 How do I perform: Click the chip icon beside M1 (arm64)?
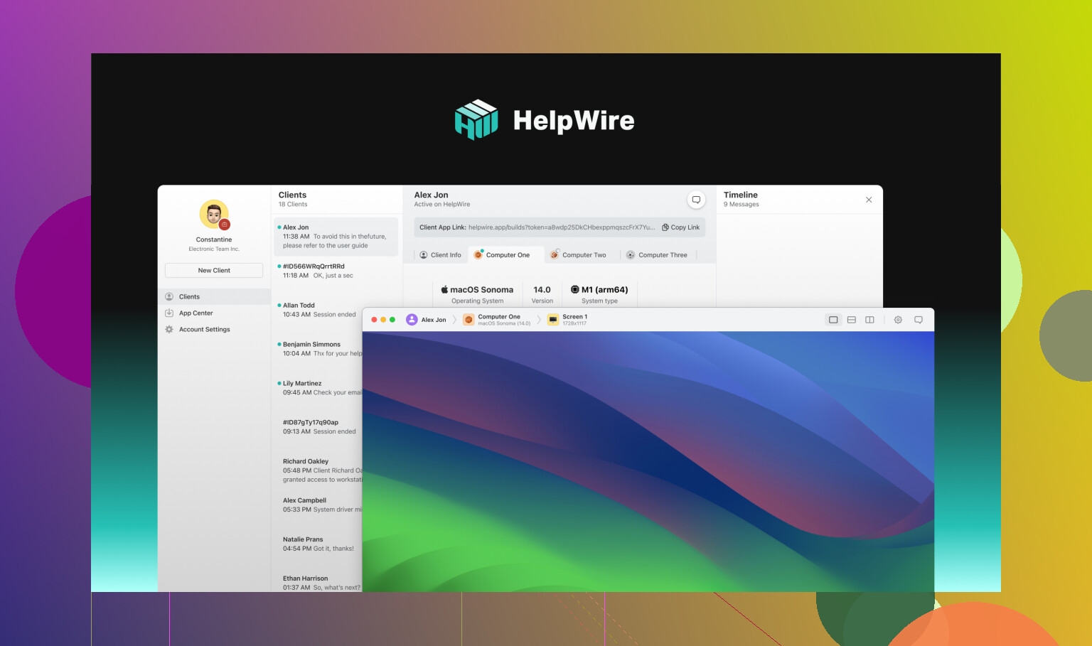[x=575, y=289]
